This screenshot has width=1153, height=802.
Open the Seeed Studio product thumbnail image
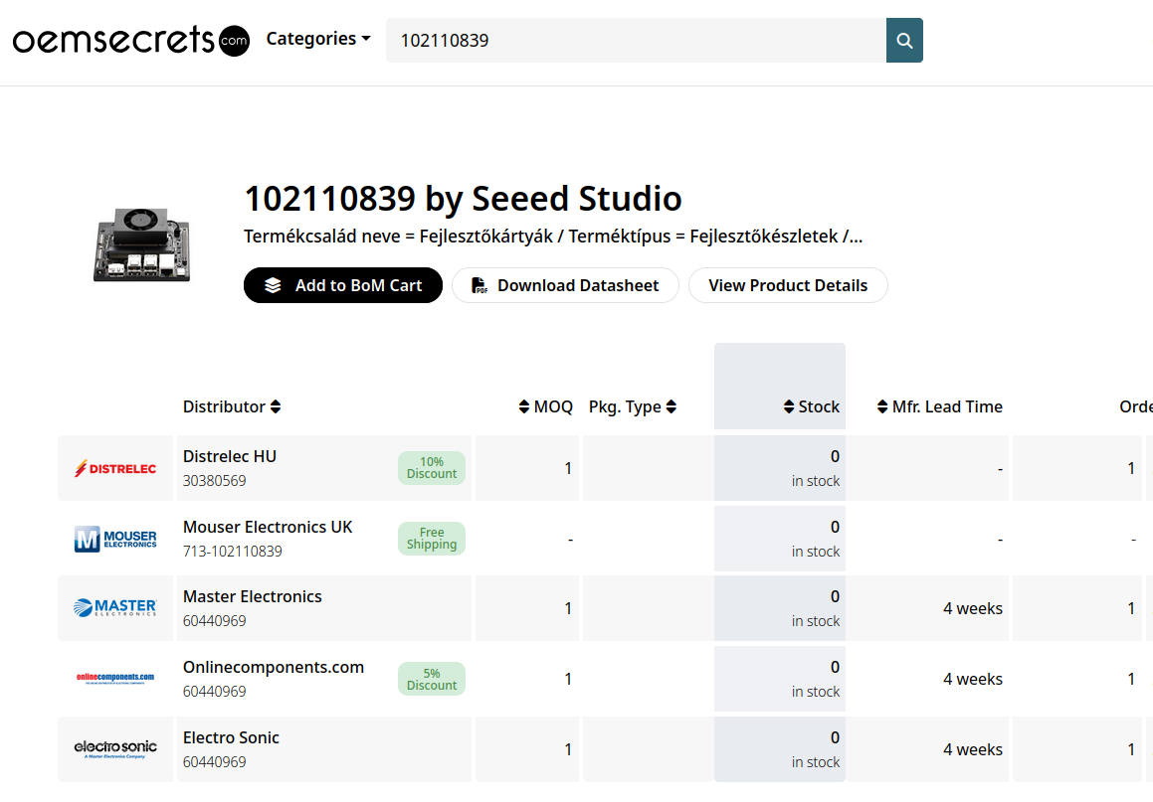click(142, 244)
